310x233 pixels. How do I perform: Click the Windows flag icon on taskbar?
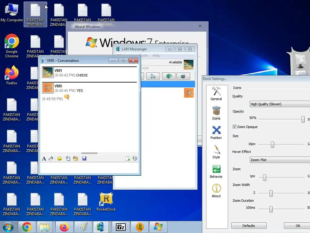tap(158, 227)
